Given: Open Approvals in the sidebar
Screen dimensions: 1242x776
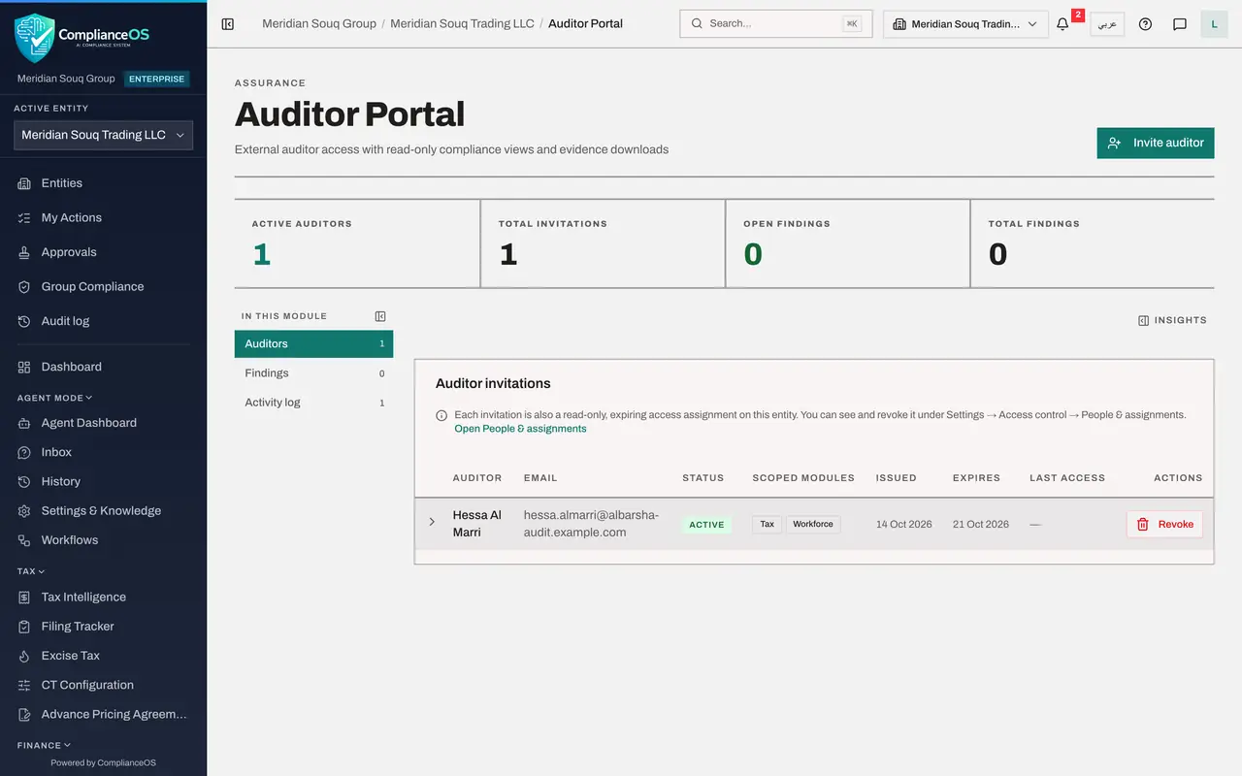Looking at the screenshot, I should point(103,252).
